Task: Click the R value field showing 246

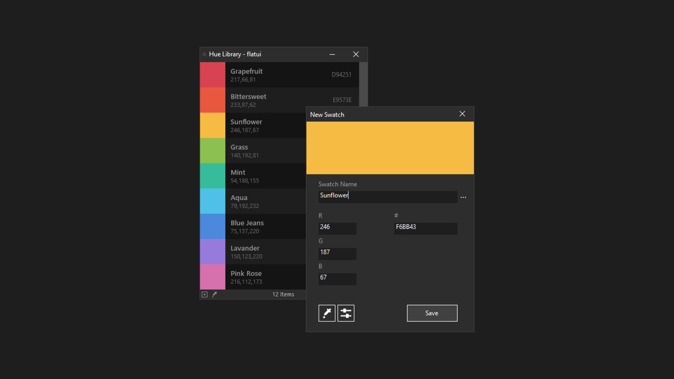Action: pos(337,228)
